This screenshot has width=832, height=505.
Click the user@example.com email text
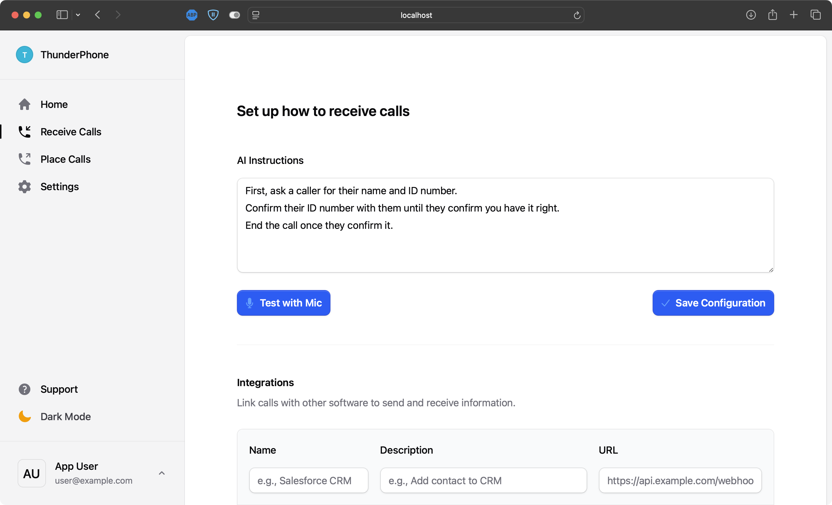tap(94, 480)
